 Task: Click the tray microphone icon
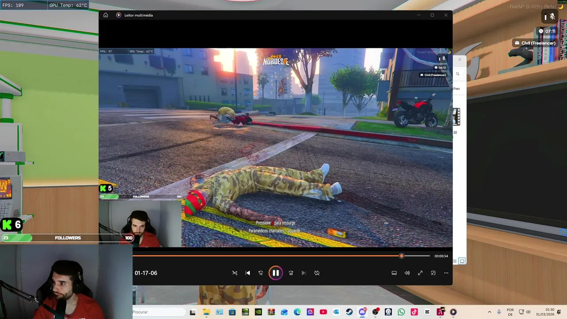pos(499,312)
